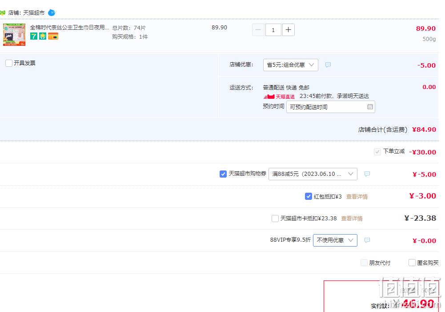The image size is (445, 312).
Task: Open the product thumbnail image
Action: point(14,35)
